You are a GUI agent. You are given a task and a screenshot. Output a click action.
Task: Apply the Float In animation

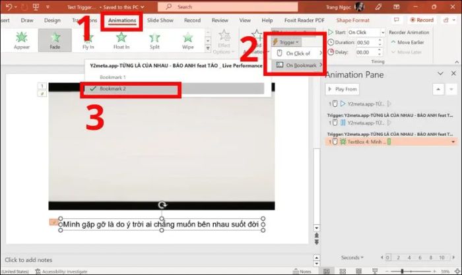click(121, 40)
